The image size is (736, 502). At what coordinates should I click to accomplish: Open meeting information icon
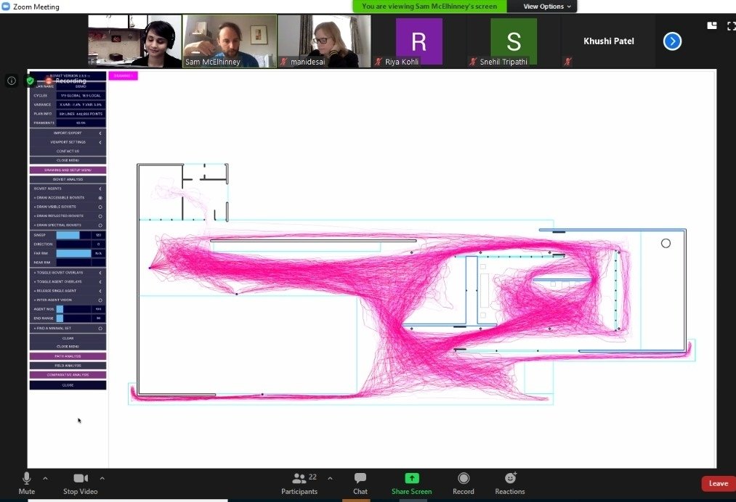(x=12, y=81)
